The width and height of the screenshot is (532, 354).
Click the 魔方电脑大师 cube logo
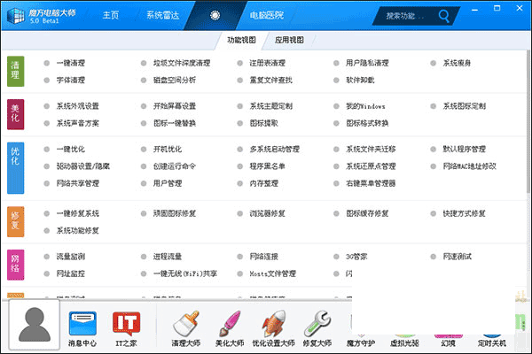click(x=16, y=16)
